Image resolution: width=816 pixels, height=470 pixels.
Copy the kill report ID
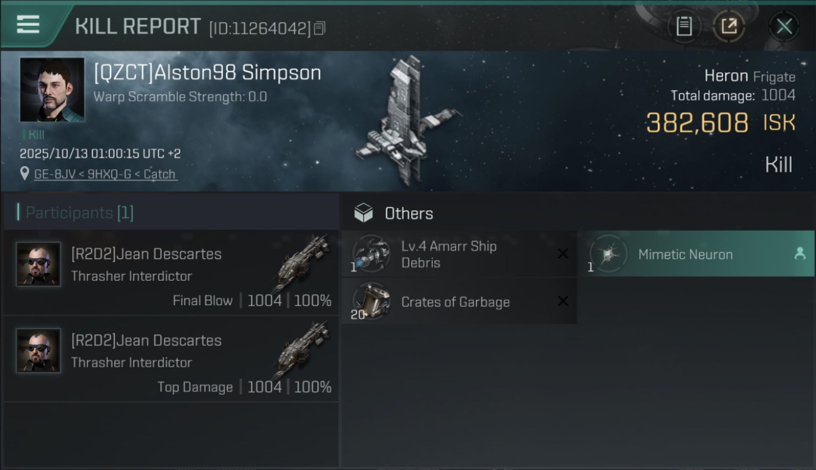tap(319, 28)
